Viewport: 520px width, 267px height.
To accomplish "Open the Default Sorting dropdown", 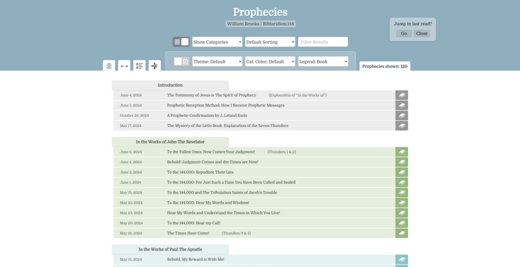I will pyautogui.click(x=270, y=42).
